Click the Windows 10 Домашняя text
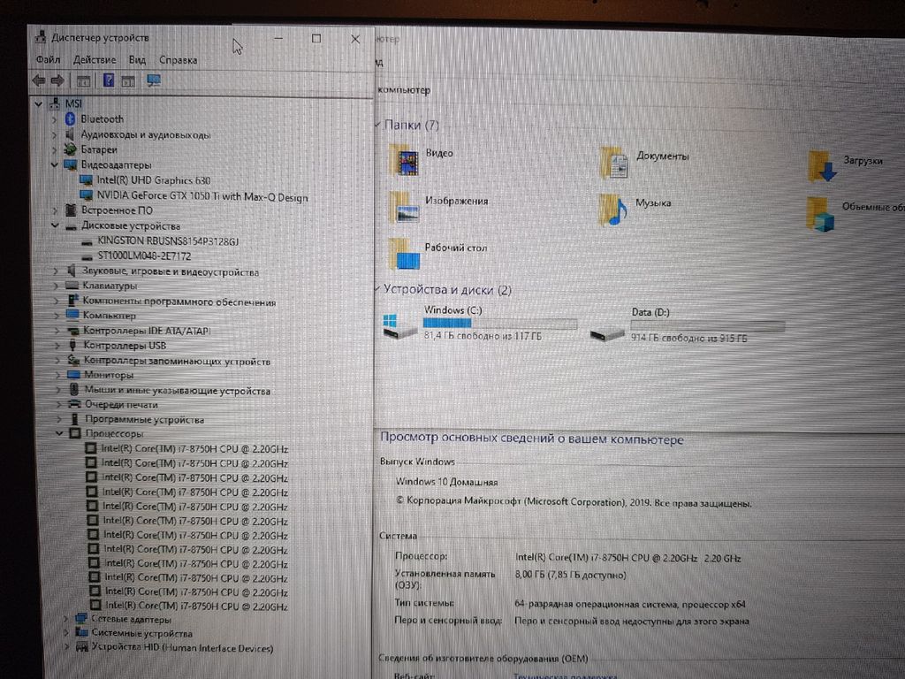Image resolution: width=905 pixels, height=679 pixels. click(446, 482)
